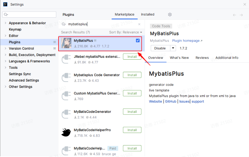
Task: Click the settings search magnifier icon
Action: click(x=6, y=15)
